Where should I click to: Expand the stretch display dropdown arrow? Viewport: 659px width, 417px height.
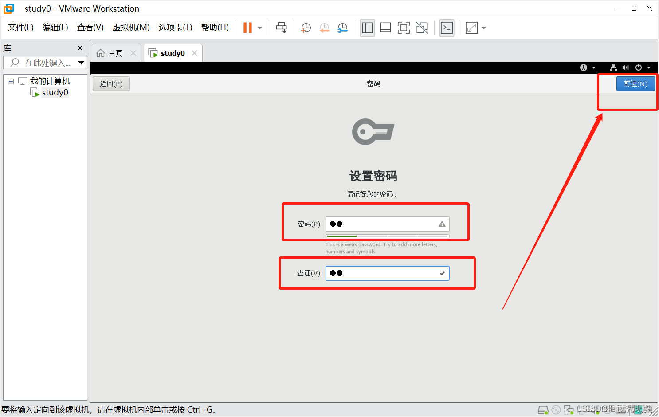pos(484,28)
